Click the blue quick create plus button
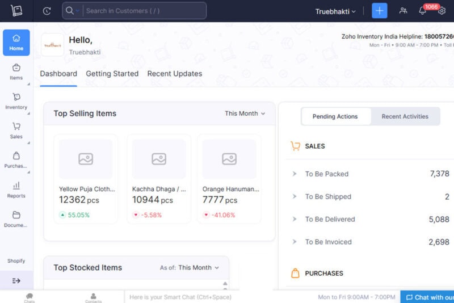Viewport: 454px width, 303px height. tap(379, 11)
